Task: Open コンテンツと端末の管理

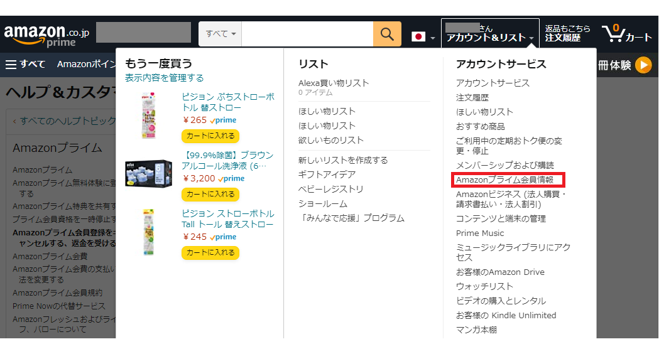Action: coord(501,219)
